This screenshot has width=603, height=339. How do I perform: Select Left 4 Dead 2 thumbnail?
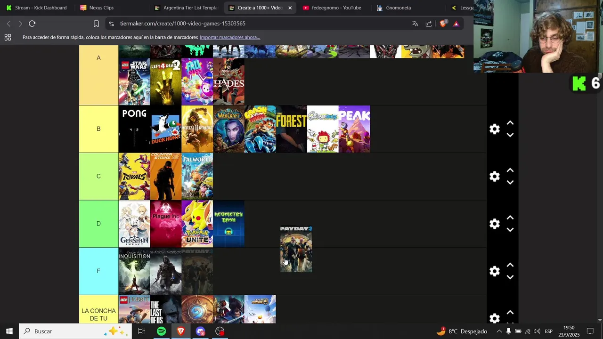tap(166, 81)
